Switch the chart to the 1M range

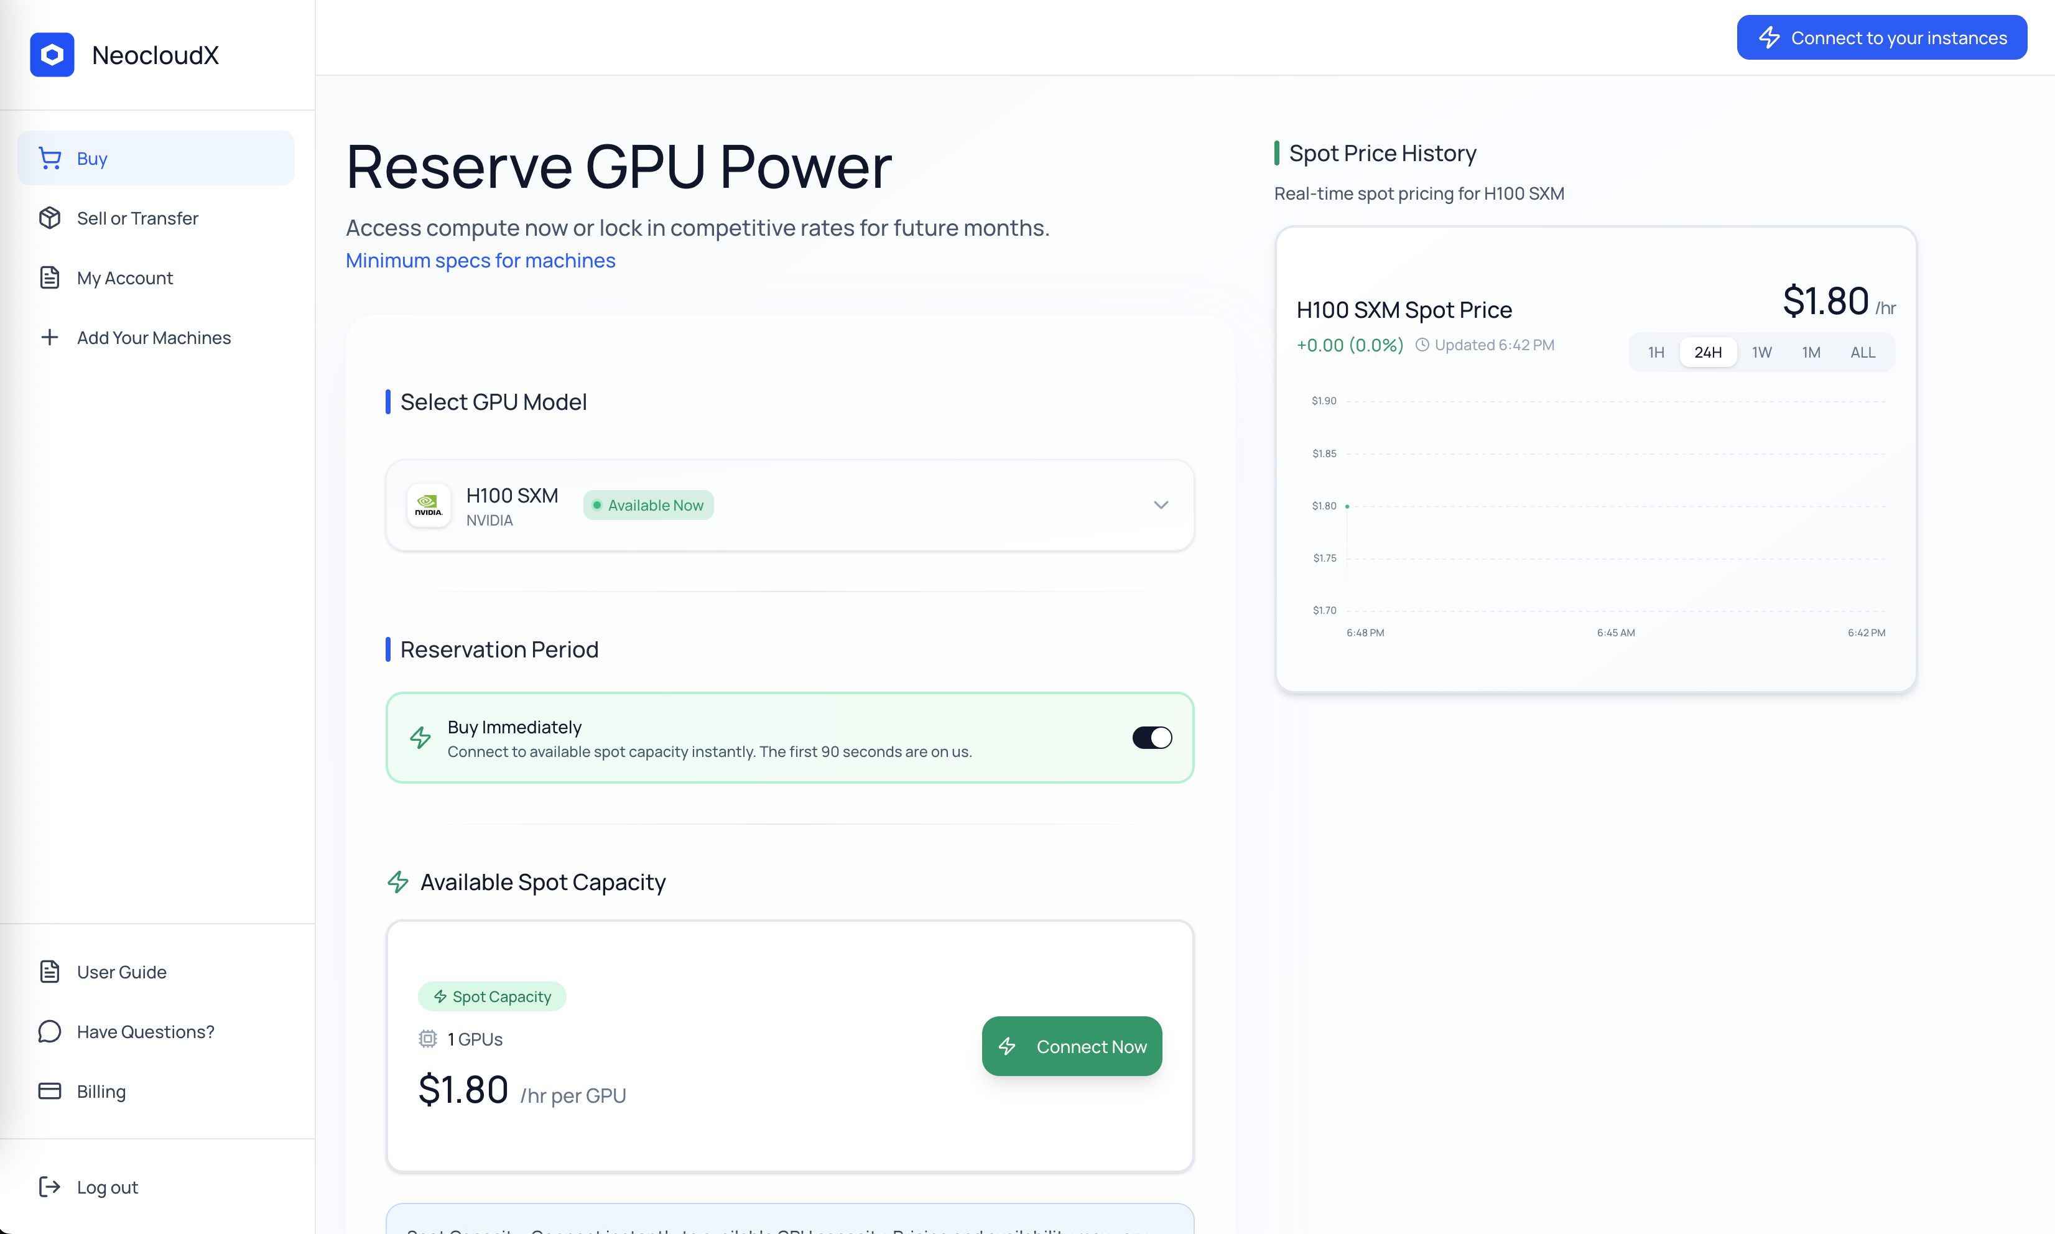[1811, 353]
